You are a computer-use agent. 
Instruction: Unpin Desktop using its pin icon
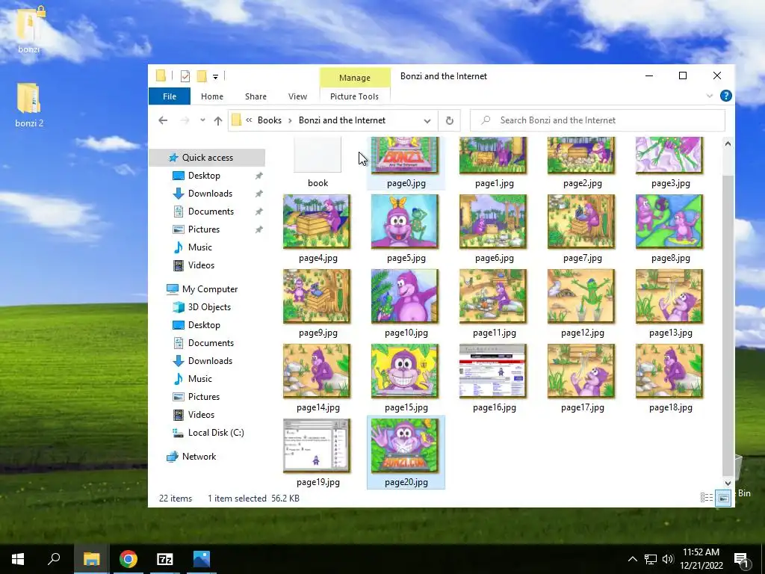(x=259, y=176)
